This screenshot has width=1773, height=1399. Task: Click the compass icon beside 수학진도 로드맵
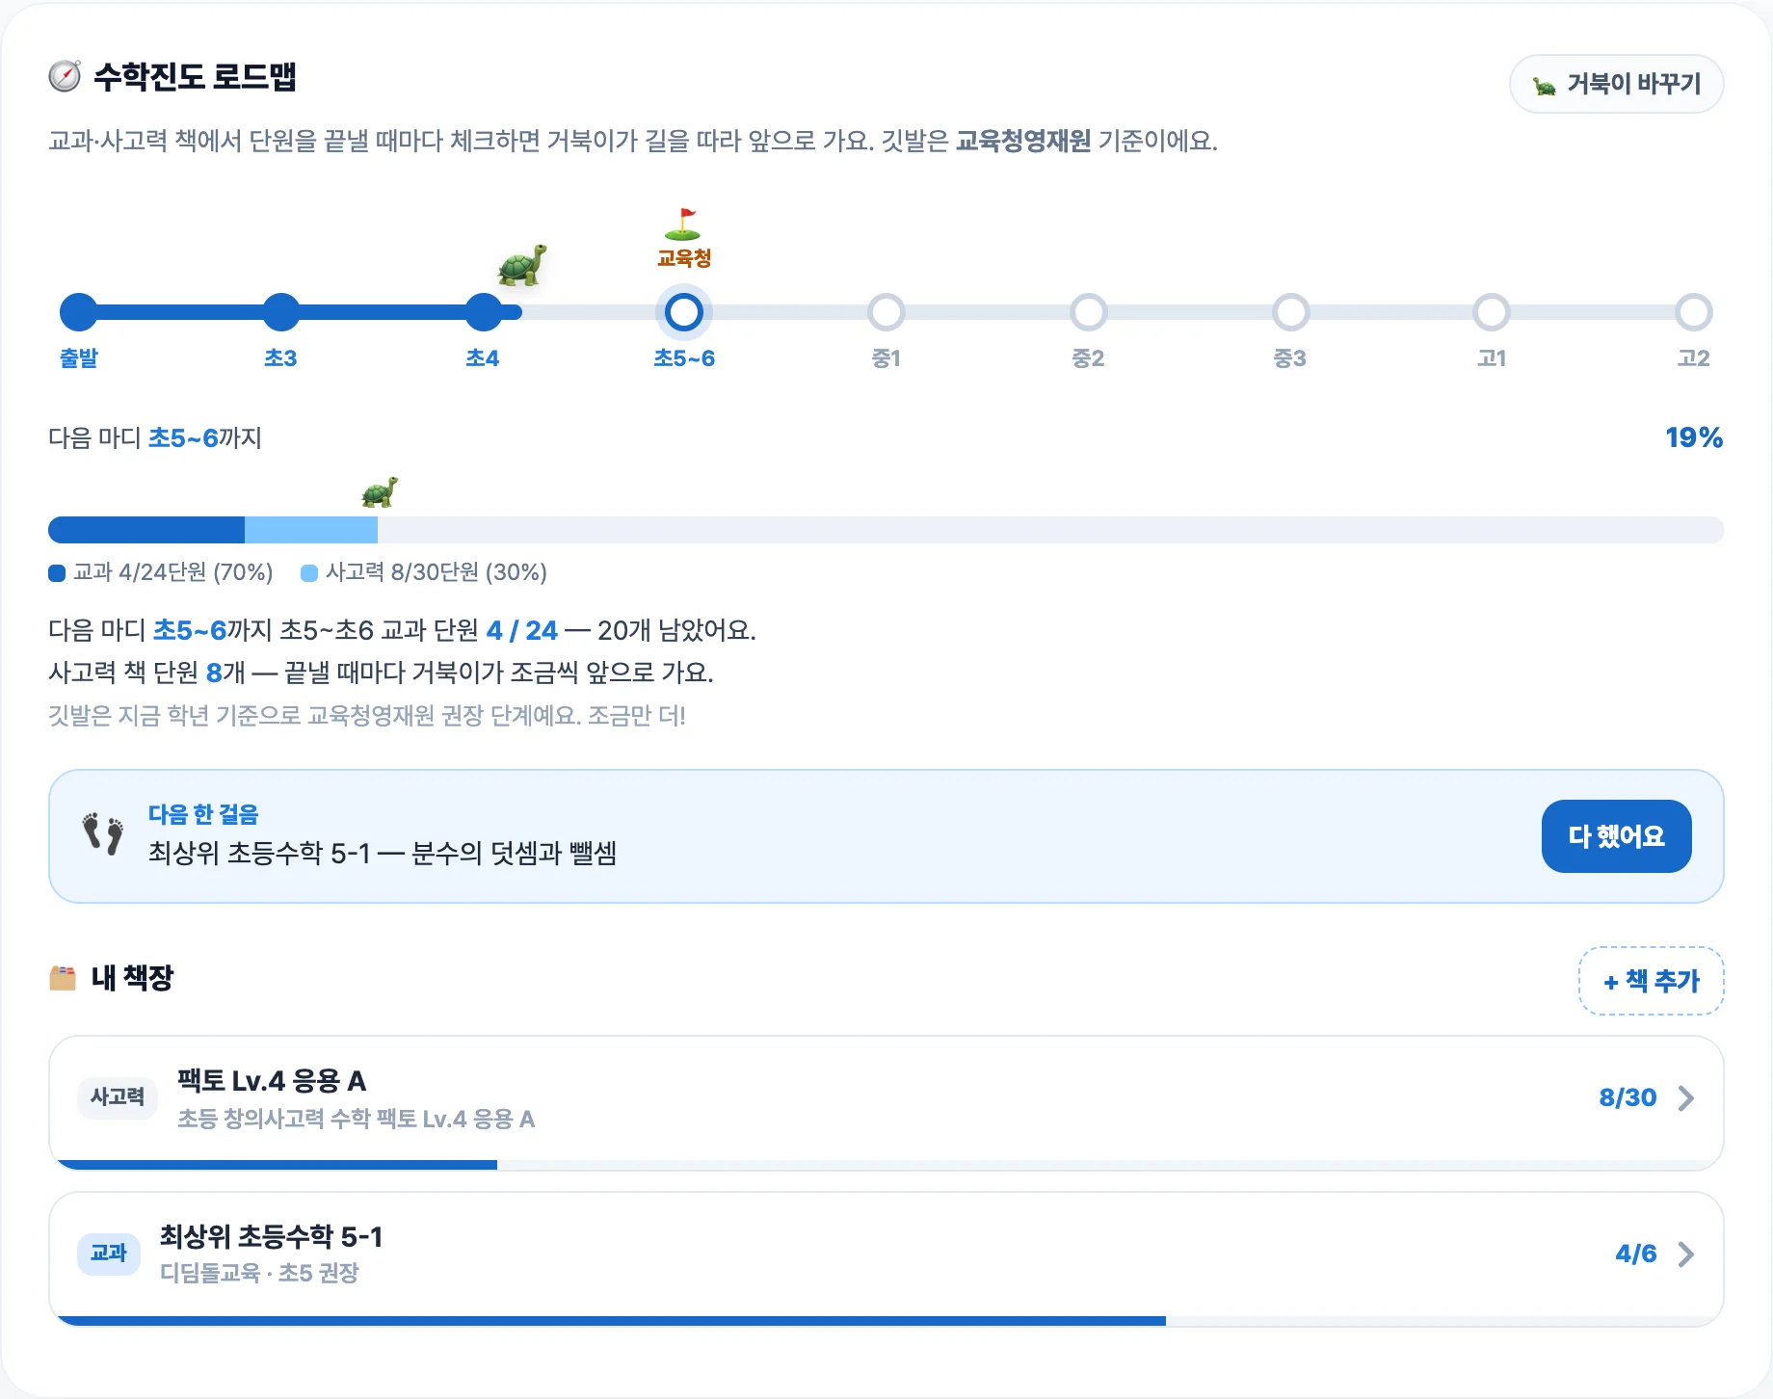point(65,76)
